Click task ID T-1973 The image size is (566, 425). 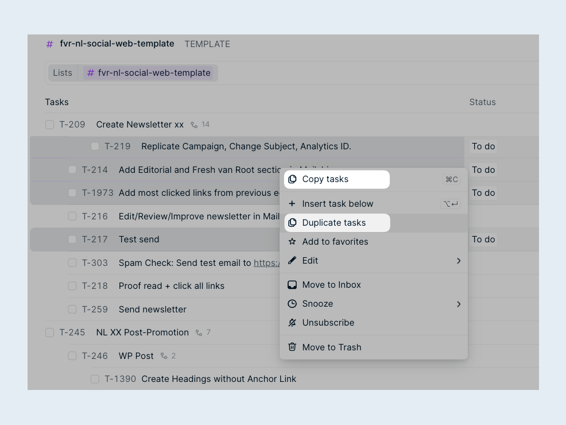[98, 193]
